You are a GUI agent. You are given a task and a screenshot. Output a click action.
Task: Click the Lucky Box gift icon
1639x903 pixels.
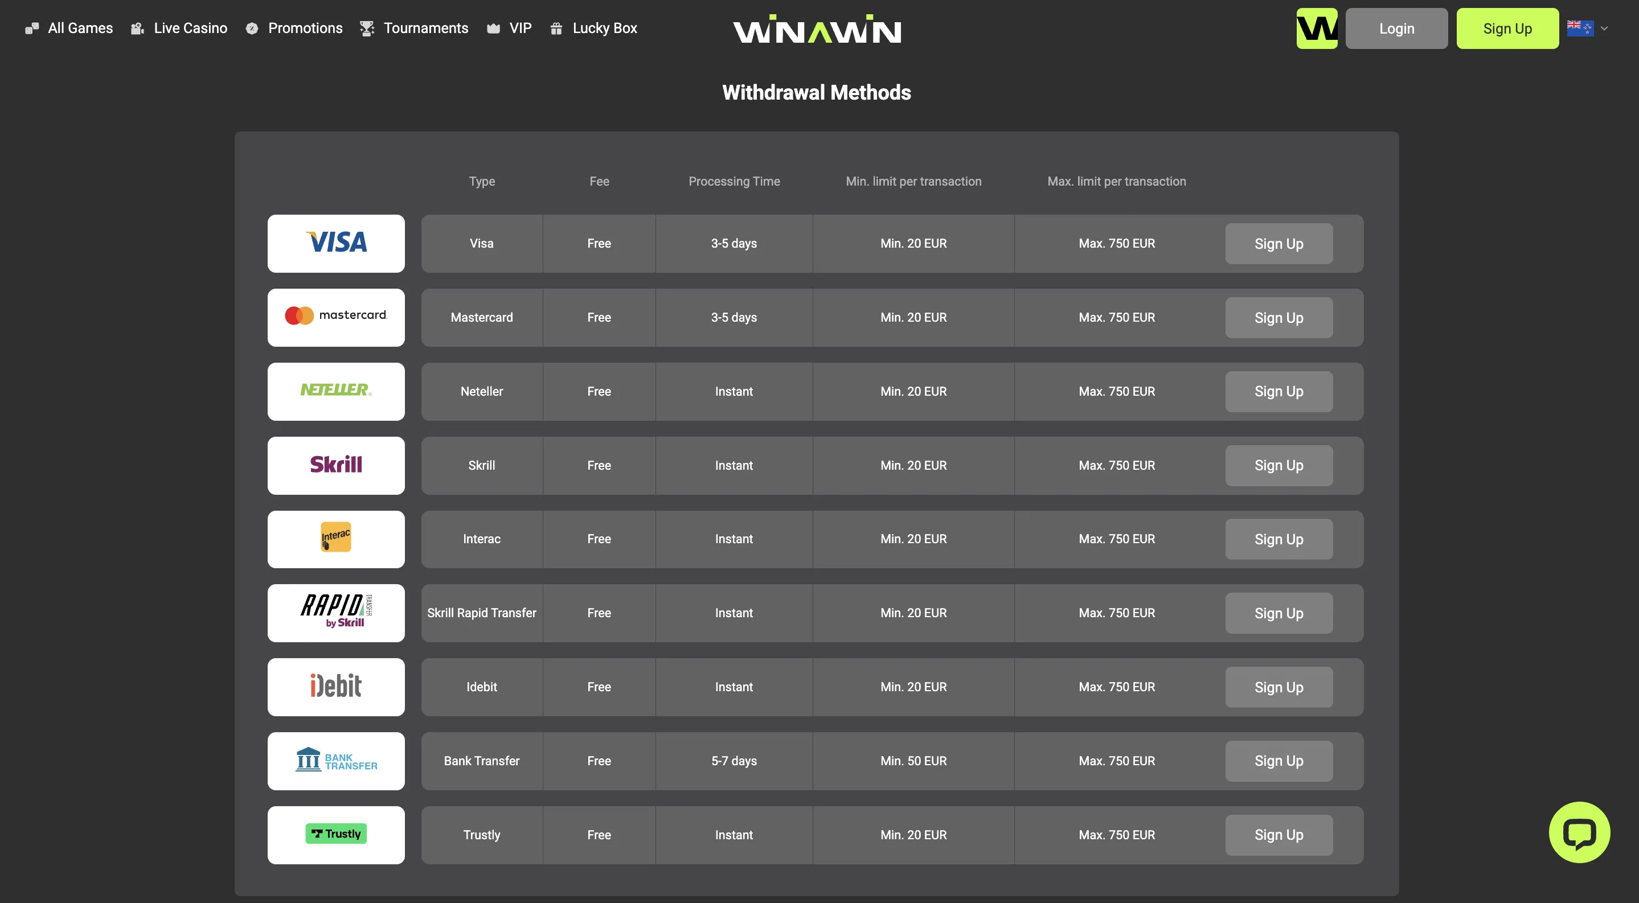pyautogui.click(x=556, y=28)
